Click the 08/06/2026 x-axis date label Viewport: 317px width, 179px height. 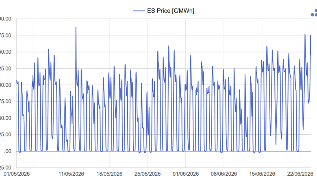(224, 174)
